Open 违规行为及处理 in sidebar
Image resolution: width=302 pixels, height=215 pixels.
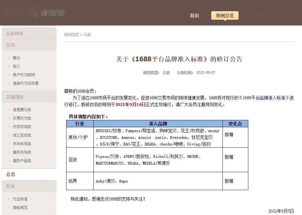pos(25,83)
